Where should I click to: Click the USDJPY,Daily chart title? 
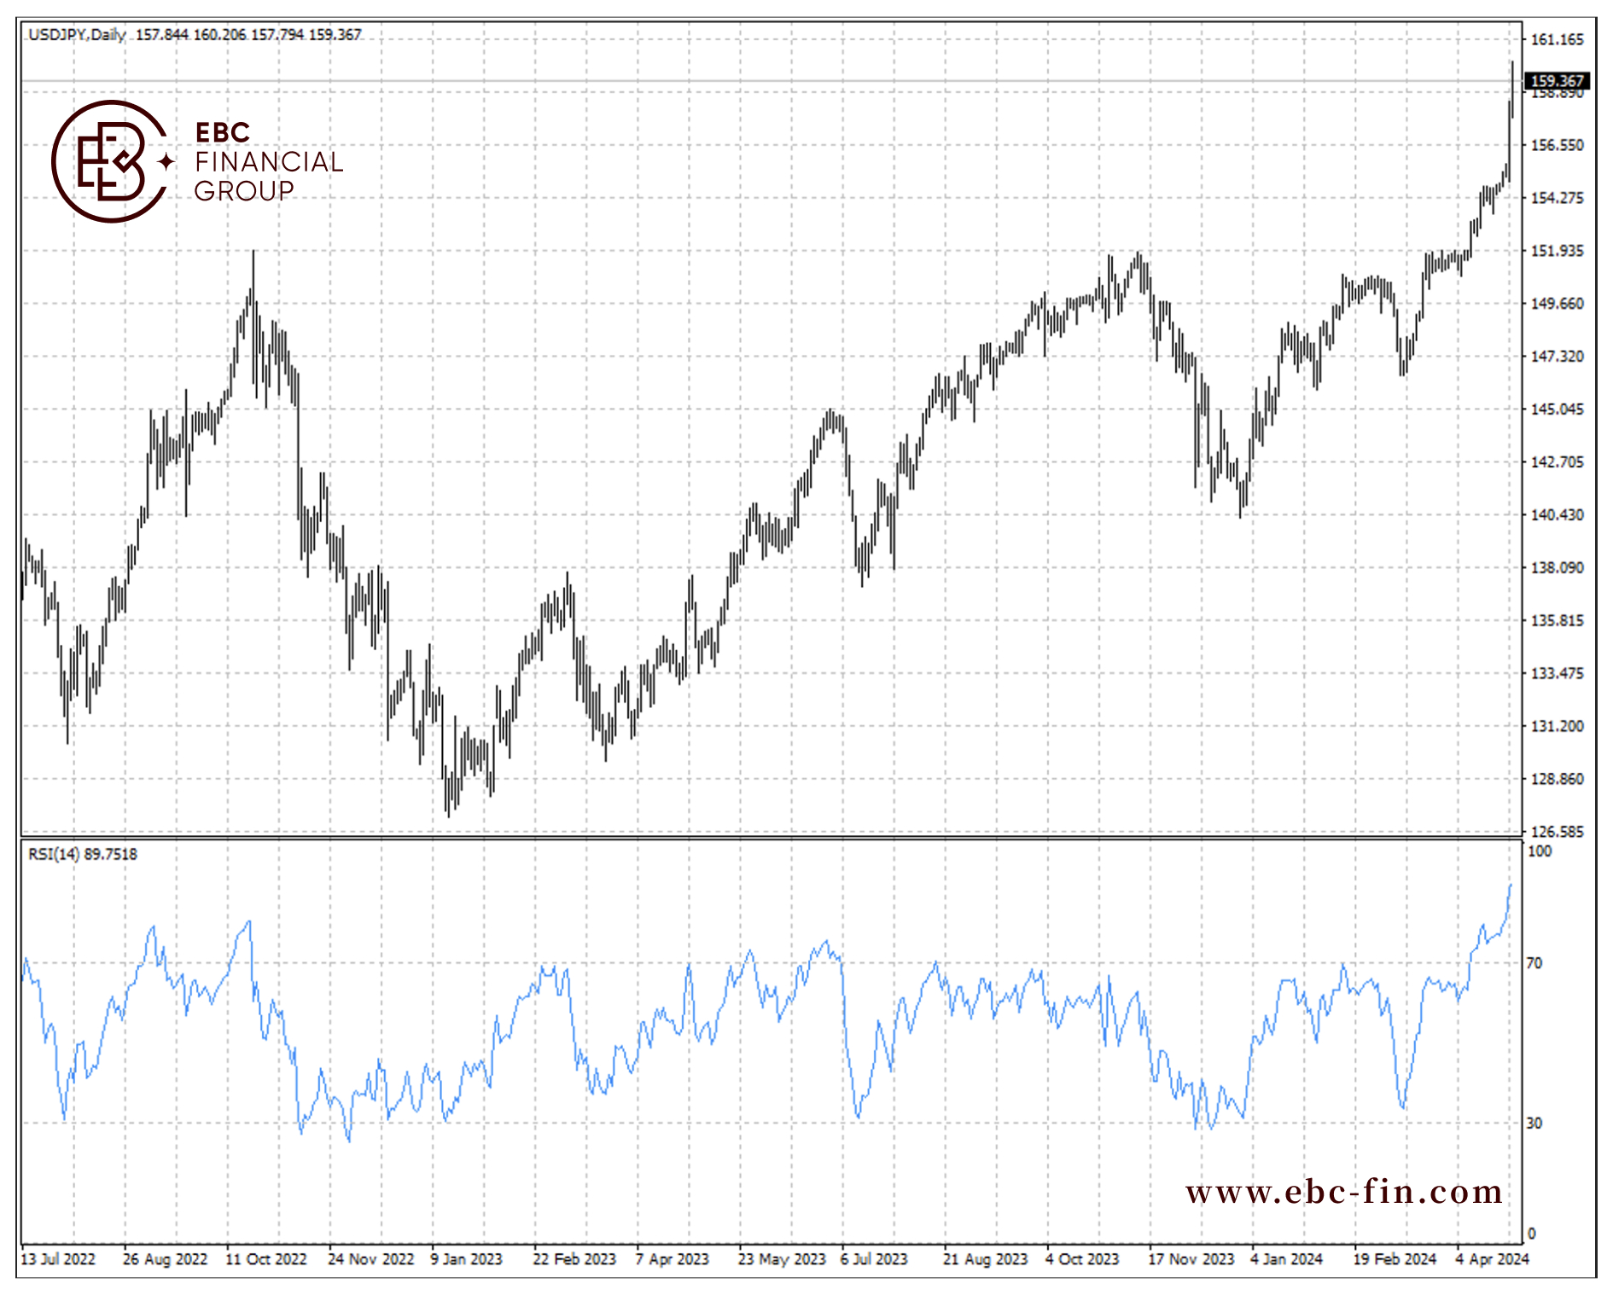point(77,34)
